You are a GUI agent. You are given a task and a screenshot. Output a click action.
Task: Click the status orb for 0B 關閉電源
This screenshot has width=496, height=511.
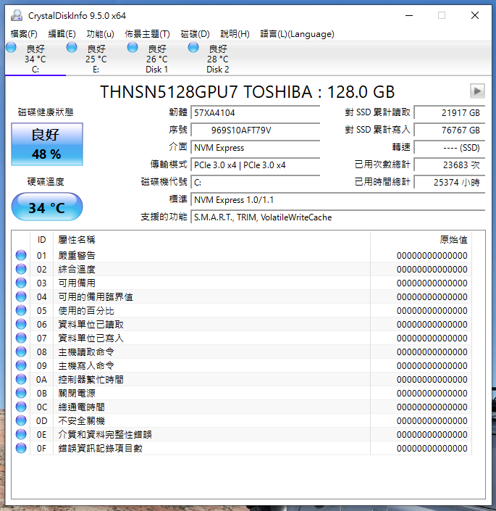(x=21, y=393)
